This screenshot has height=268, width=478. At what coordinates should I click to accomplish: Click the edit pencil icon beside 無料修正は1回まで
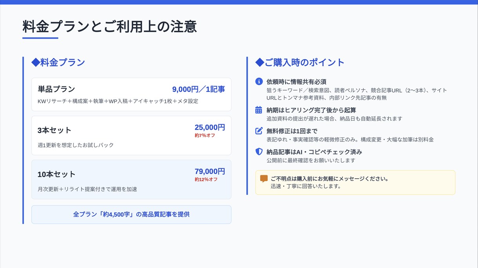[x=259, y=131]
